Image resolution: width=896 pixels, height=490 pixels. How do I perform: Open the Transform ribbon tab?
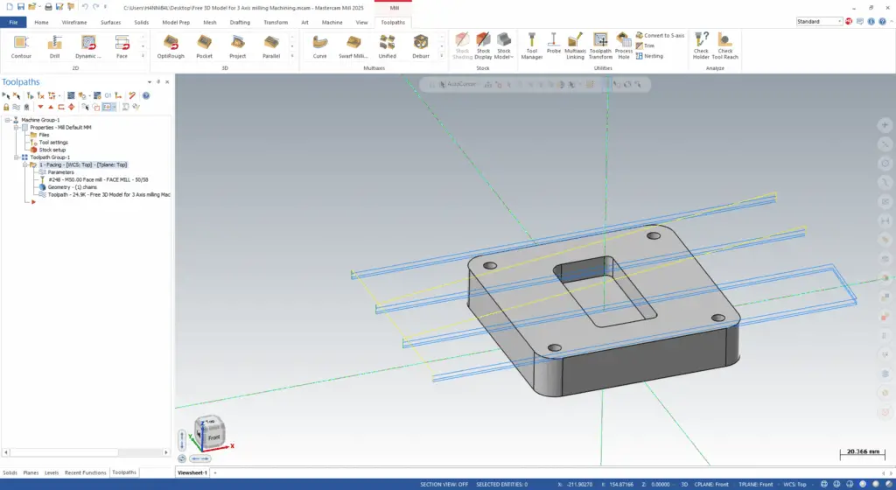(x=276, y=22)
